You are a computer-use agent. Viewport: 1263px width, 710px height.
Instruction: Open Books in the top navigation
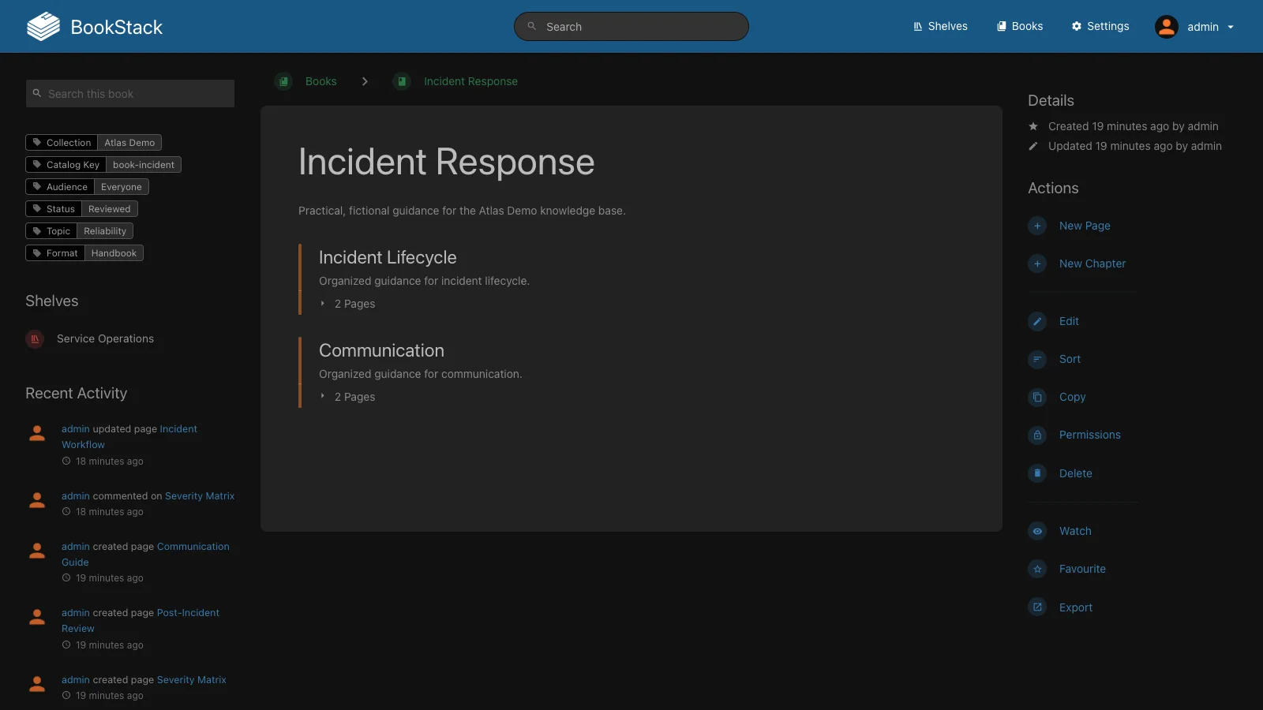[1020, 26]
